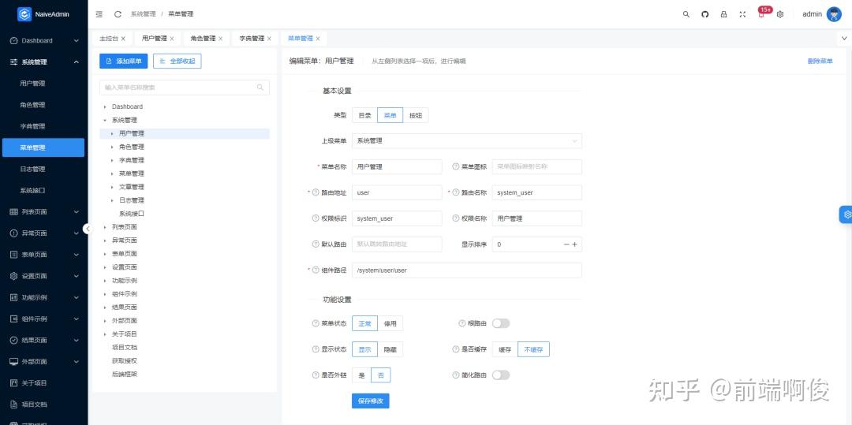Set 是否外链 to 是
Image resolution: width=852 pixels, height=425 pixels.
coord(361,375)
